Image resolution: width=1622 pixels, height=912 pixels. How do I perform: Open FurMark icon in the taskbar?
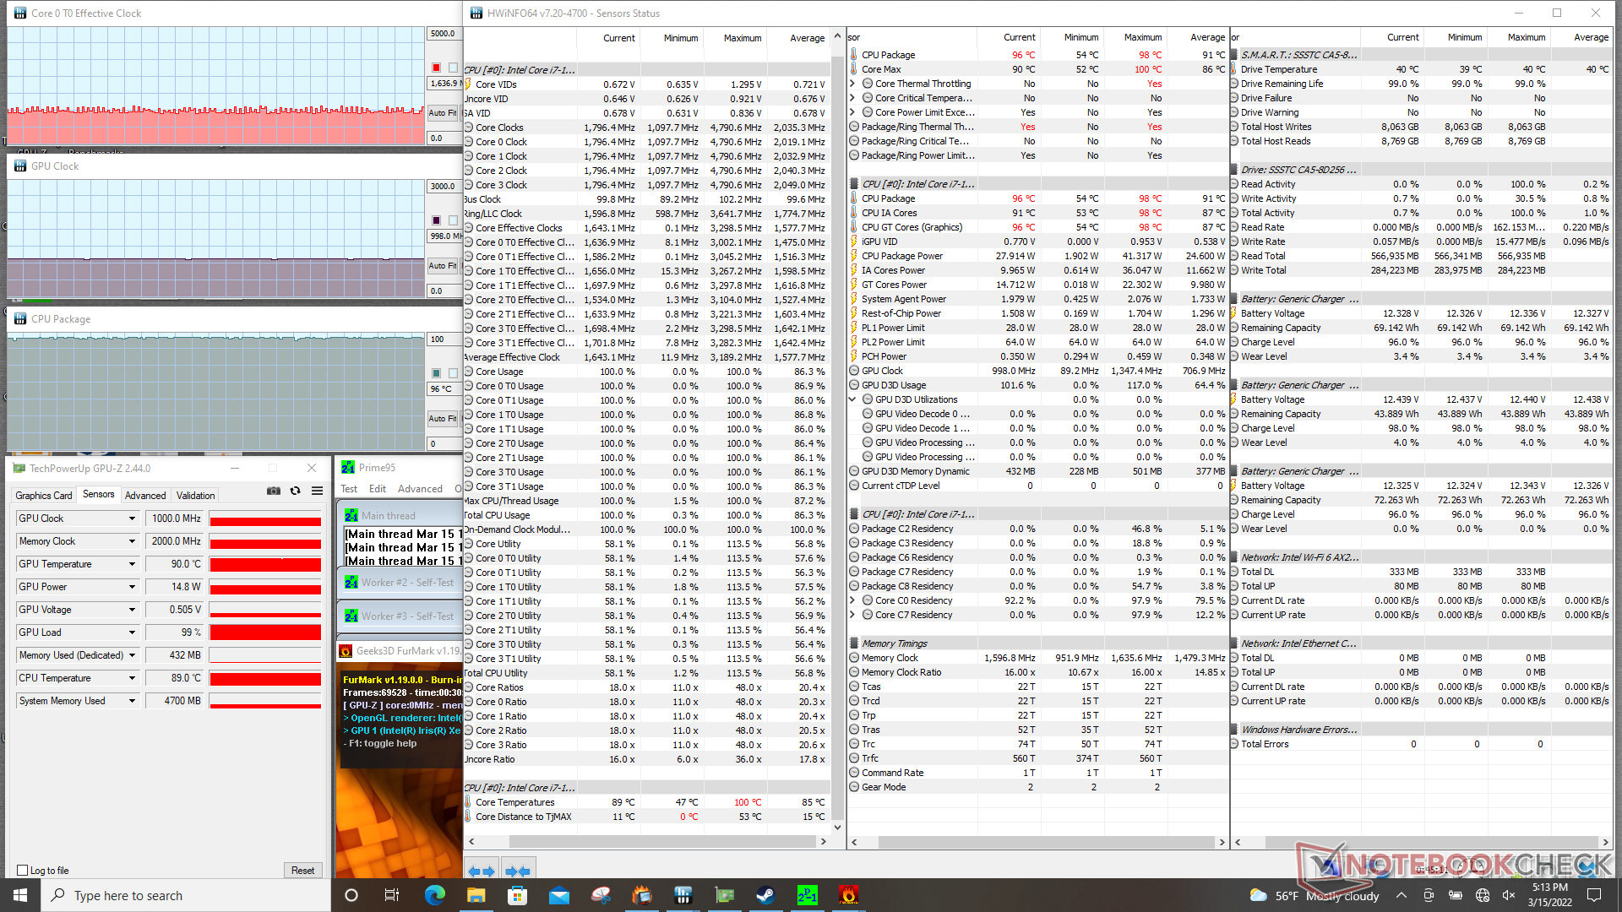(848, 895)
